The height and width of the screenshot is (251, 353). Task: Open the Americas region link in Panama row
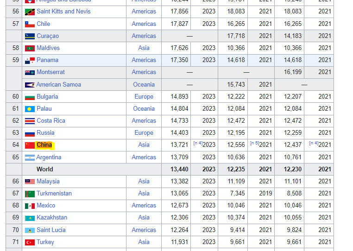click(144, 60)
